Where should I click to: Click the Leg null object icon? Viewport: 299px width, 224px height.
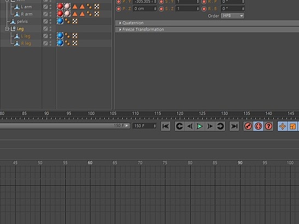[x=13, y=28]
